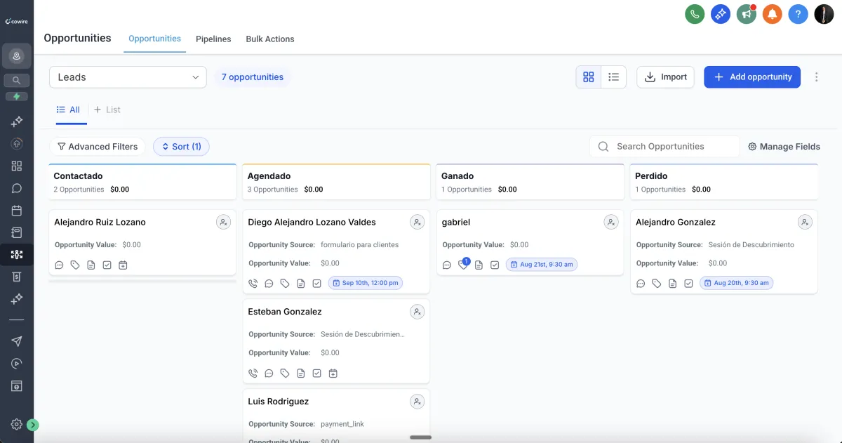
Task: Switch to board grid view
Action: point(589,77)
